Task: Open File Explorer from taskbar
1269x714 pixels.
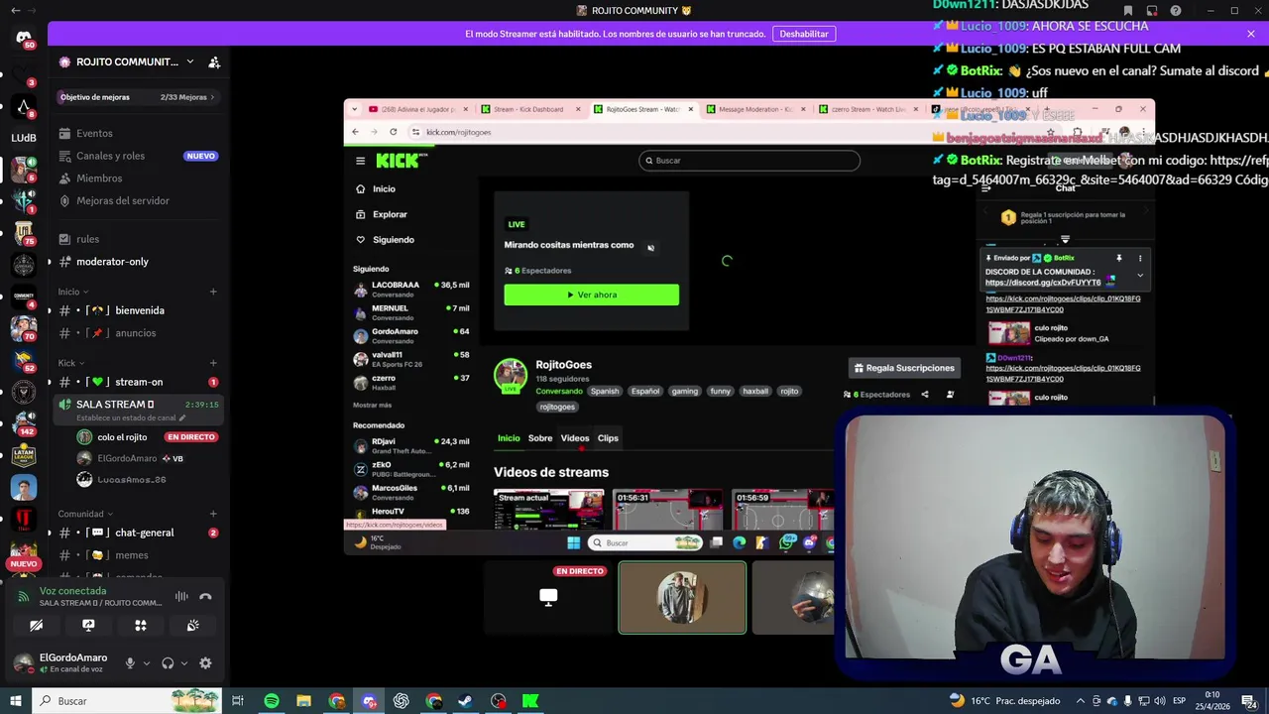Action: (x=303, y=701)
